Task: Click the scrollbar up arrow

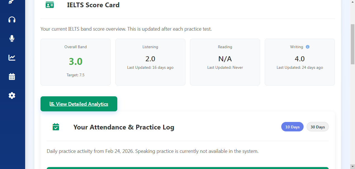Action: click(x=353, y=2)
